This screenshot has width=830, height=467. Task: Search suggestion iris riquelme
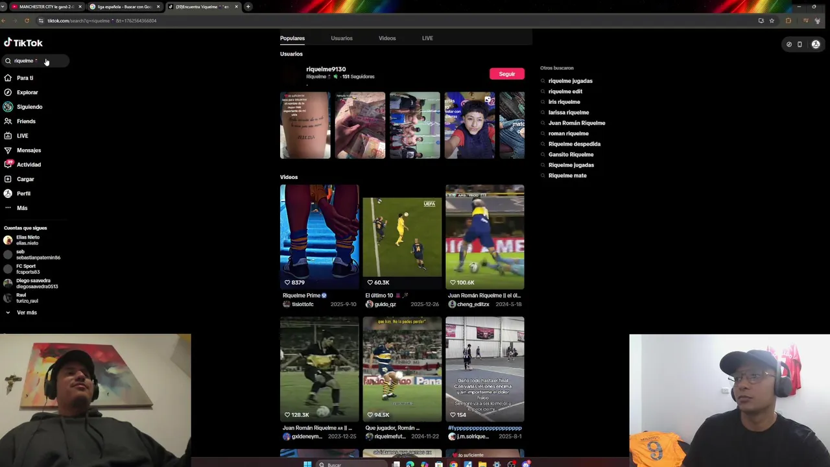(564, 102)
